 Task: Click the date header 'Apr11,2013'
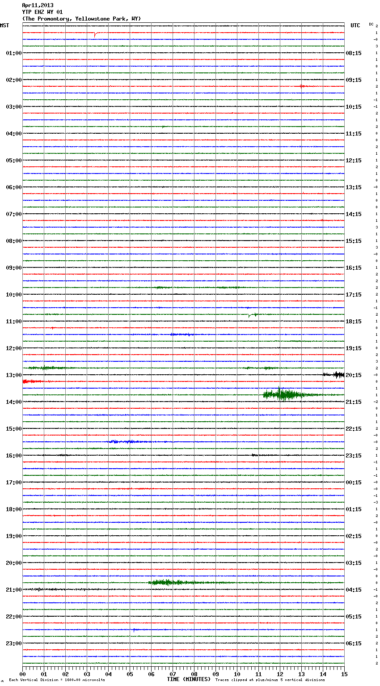[38, 5]
